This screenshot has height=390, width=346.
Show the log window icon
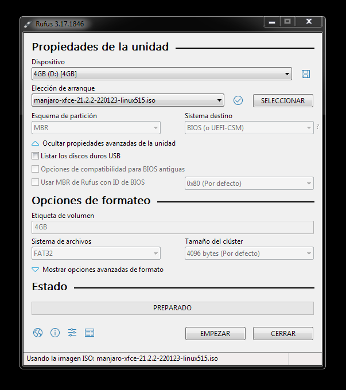(90, 333)
